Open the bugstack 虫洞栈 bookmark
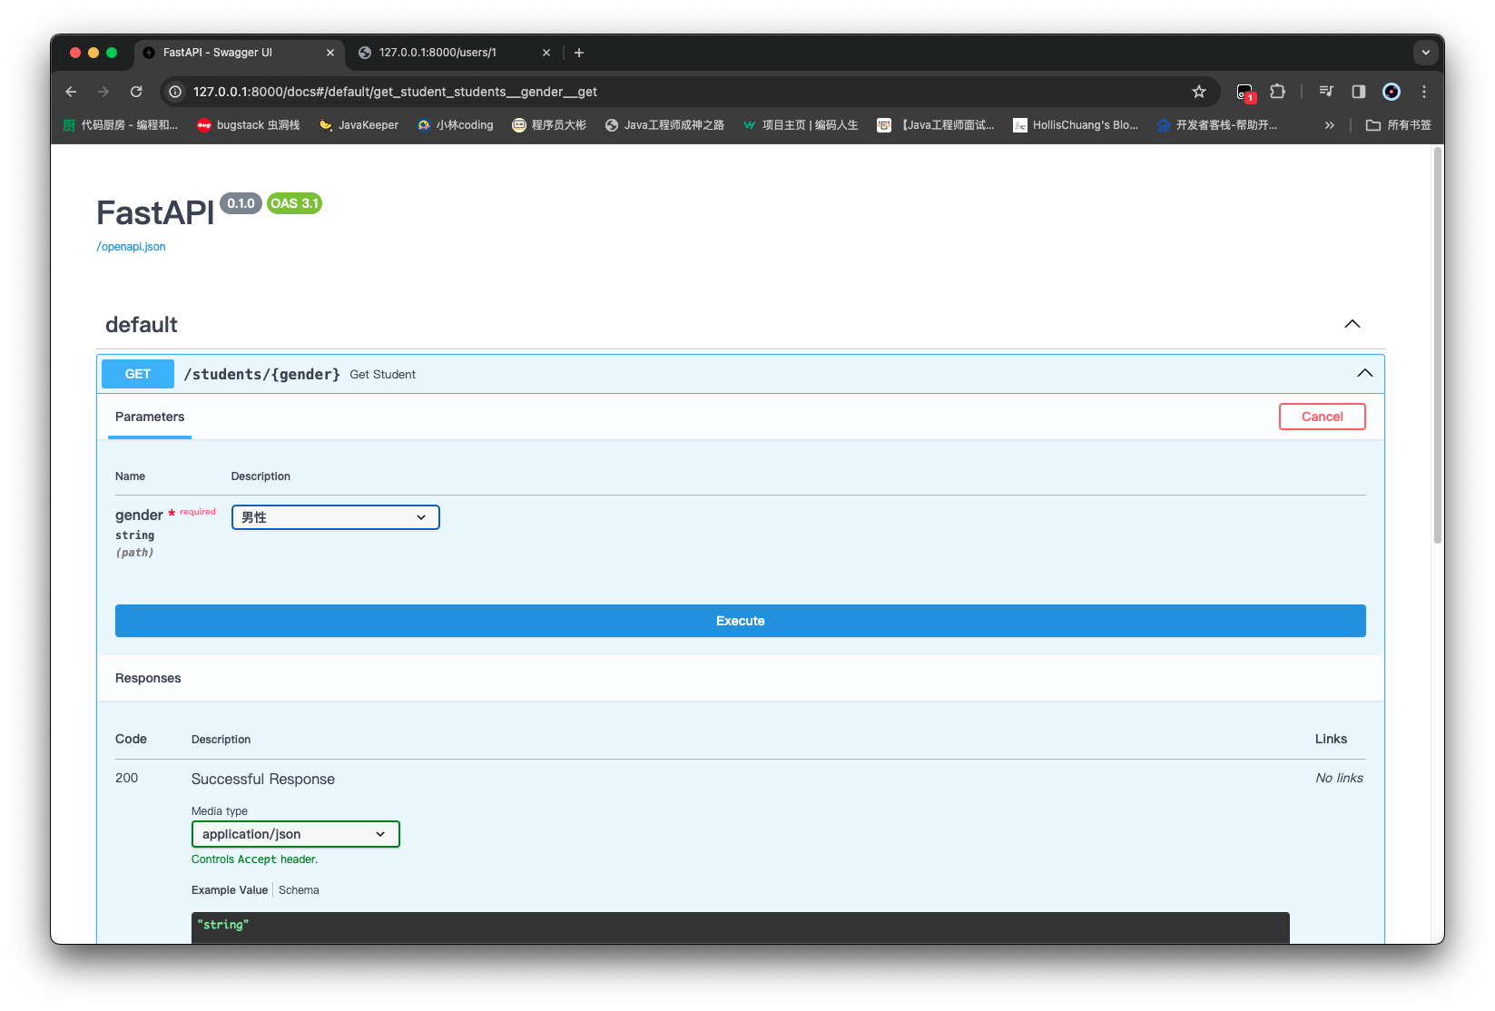 [x=249, y=125]
